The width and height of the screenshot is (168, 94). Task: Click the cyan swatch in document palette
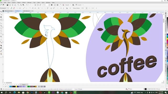(10, 86)
